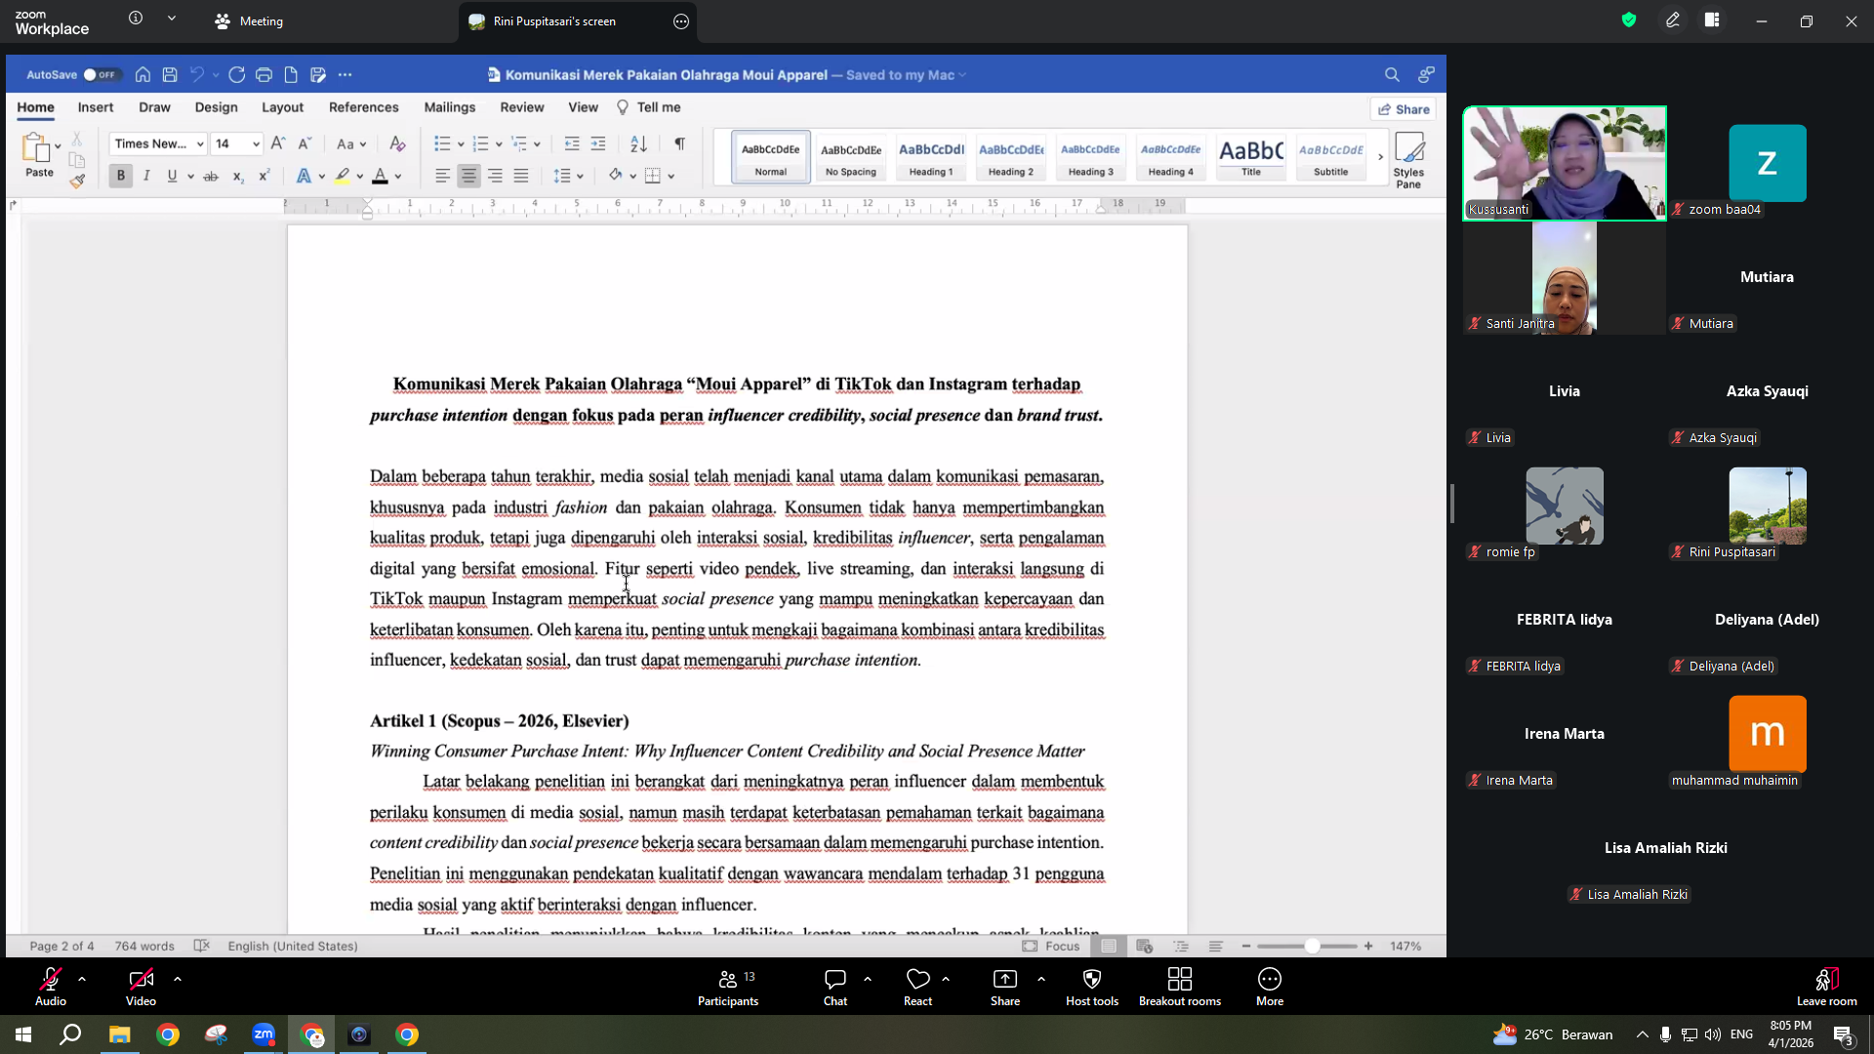Open the References ribbon tab
The image size is (1874, 1054).
[363, 107]
